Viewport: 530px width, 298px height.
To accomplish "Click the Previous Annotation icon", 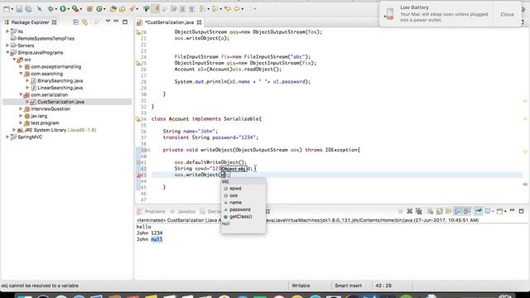I will tap(214, 9).
